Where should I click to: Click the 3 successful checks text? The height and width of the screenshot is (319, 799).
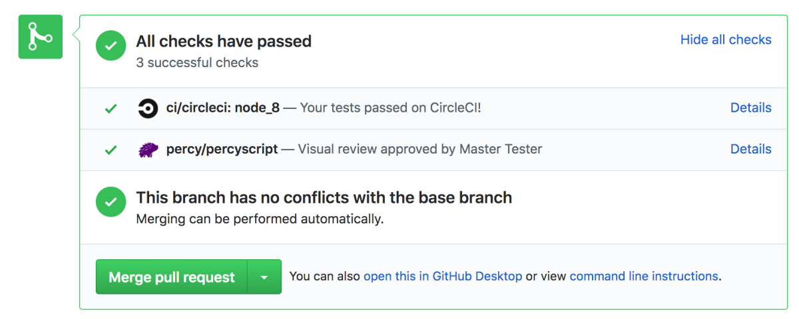pos(197,63)
